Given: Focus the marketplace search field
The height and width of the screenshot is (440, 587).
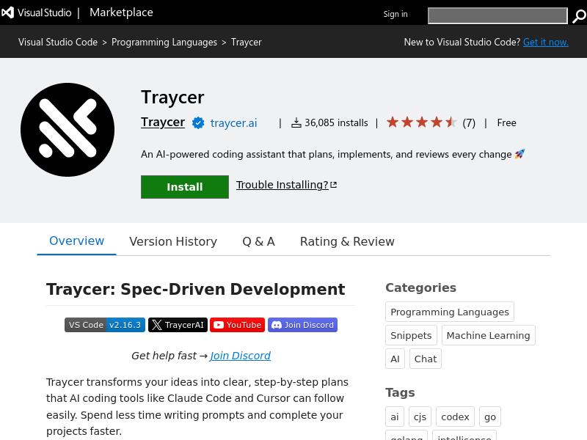Looking at the screenshot, I should click(x=497, y=15).
